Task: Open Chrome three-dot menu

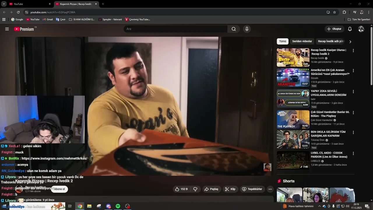Action: pos(369,12)
